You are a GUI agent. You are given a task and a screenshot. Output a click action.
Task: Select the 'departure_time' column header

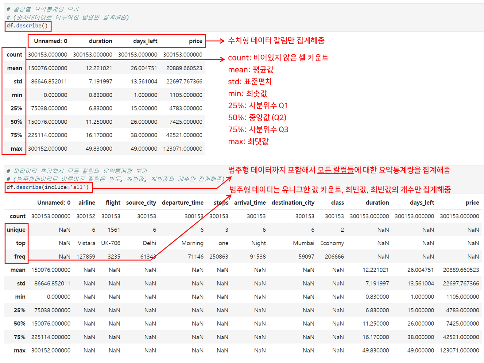(x=183, y=203)
